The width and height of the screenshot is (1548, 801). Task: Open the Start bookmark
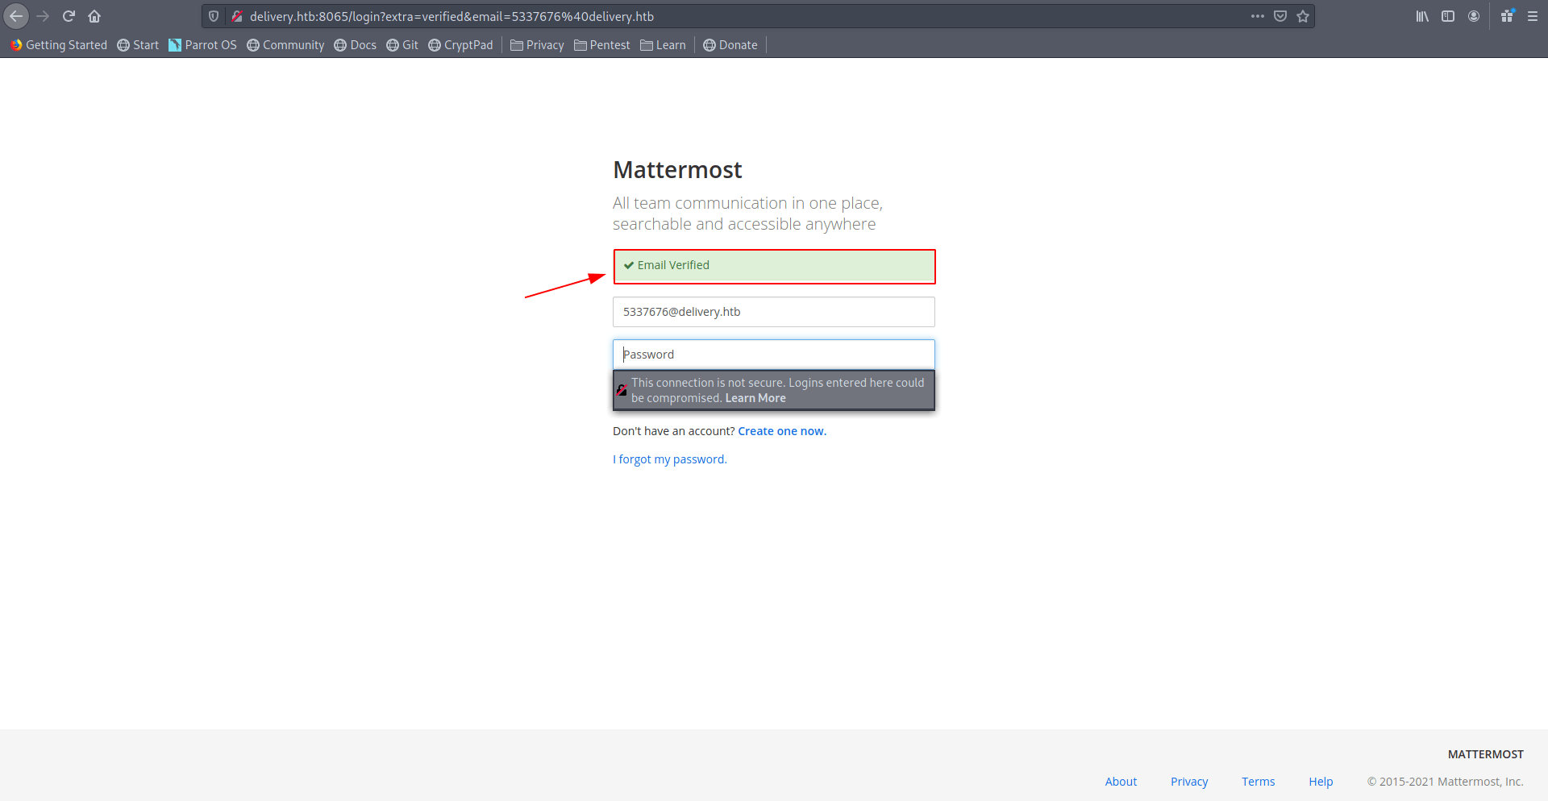tap(138, 45)
